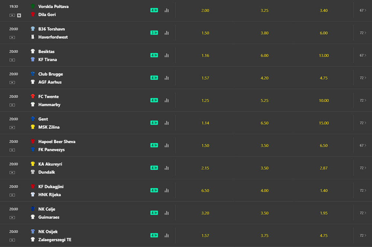The height and width of the screenshot is (247, 372).
Task: Open the Zalaegerszegi TE team link
Action: point(55,240)
